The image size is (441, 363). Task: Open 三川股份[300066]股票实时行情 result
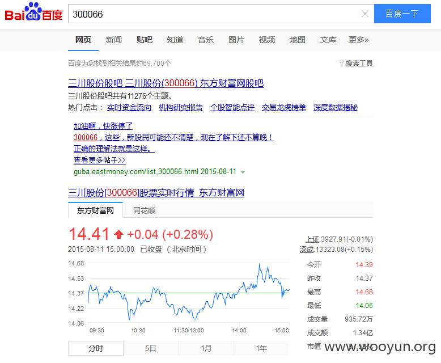click(156, 193)
